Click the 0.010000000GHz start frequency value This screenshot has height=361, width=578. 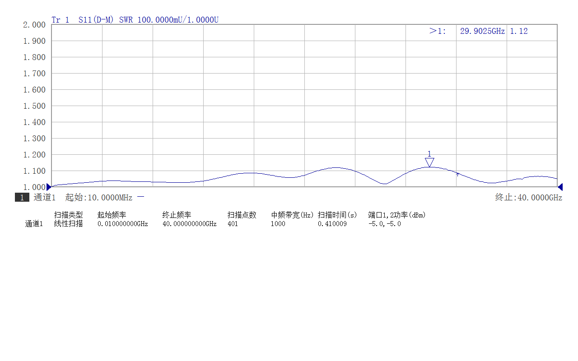click(122, 224)
